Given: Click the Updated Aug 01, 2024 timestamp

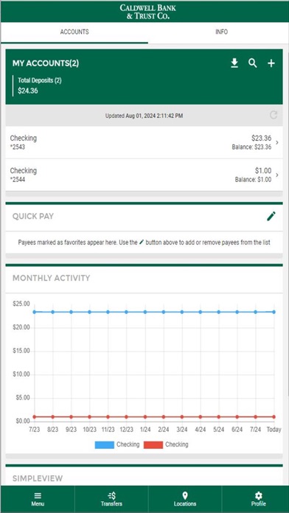Looking at the screenshot, I should pyautogui.click(x=144, y=116).
